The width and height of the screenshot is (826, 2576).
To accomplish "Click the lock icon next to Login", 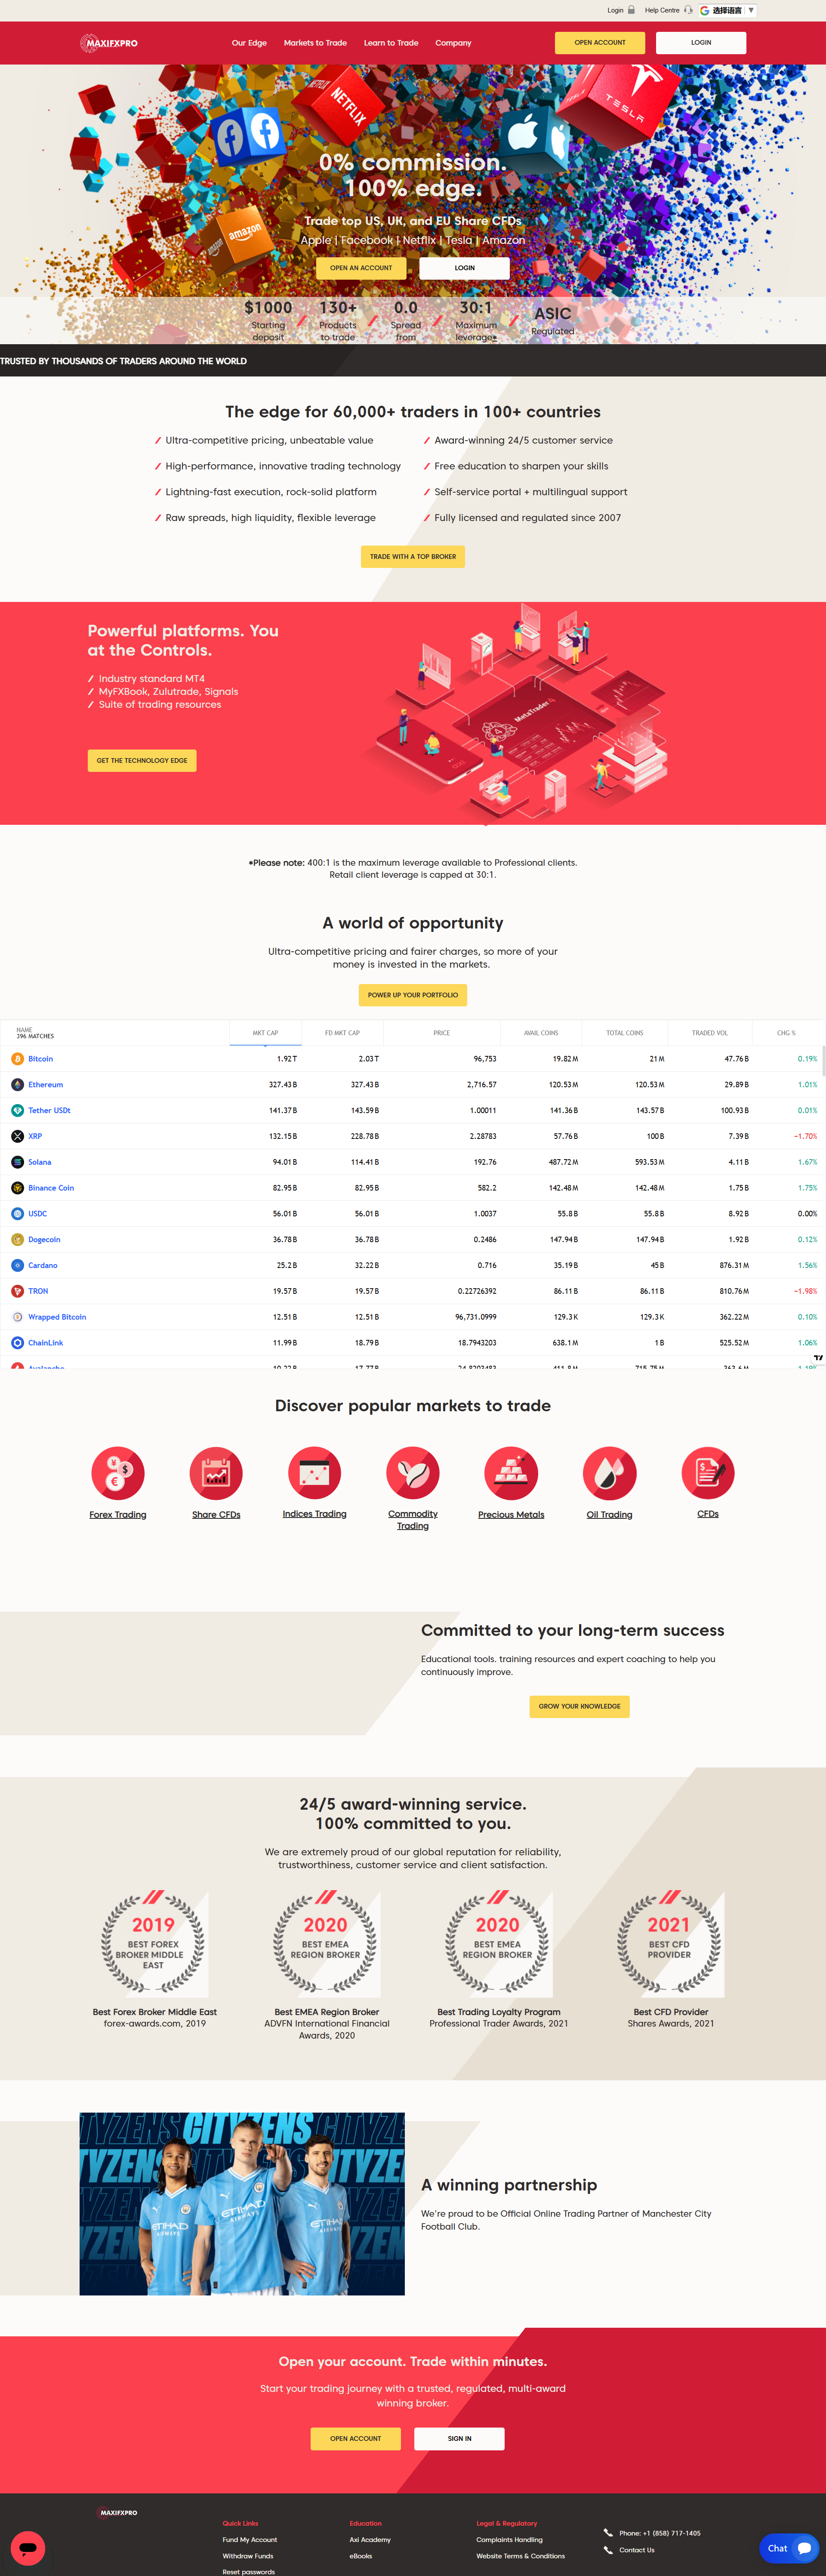I will [x=631, y=10].
